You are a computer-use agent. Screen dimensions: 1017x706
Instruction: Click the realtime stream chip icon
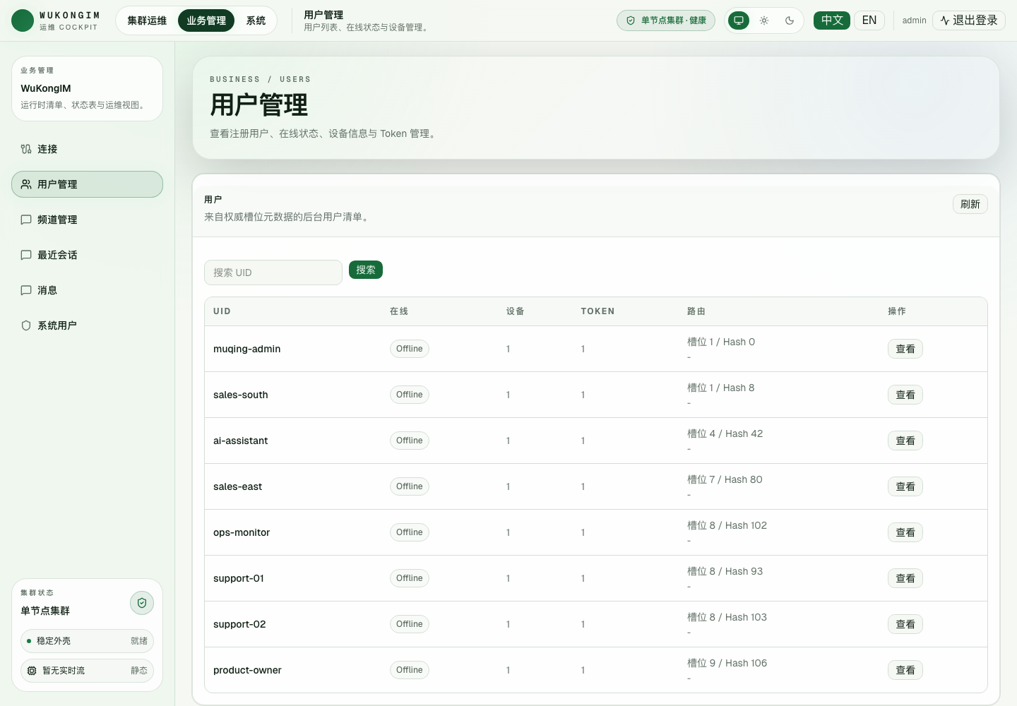(x=32, y=671)
